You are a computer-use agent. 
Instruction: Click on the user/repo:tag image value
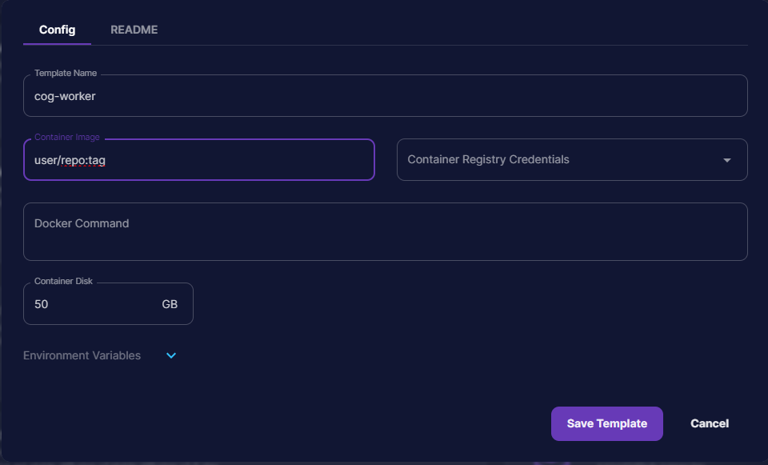70,160
